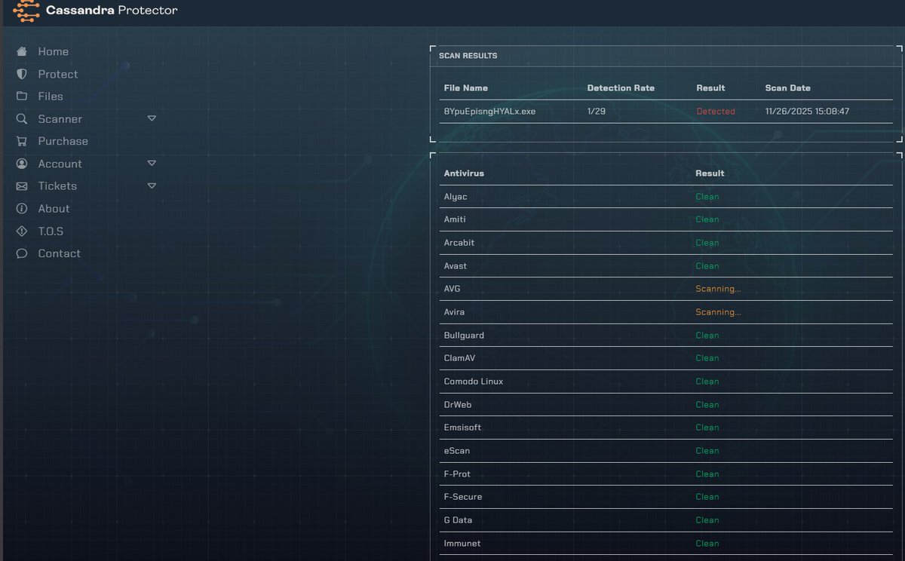This screenshot has height=561, width=905.
Task: Select the Comodo Linux antivirus row
Action: 666,382
